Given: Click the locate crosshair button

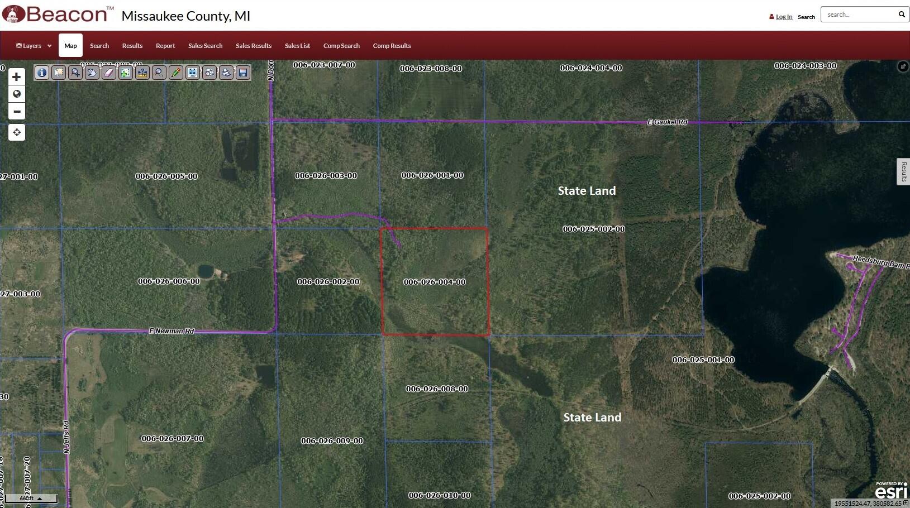Looking at the screenshot, I should click(17, 132).
